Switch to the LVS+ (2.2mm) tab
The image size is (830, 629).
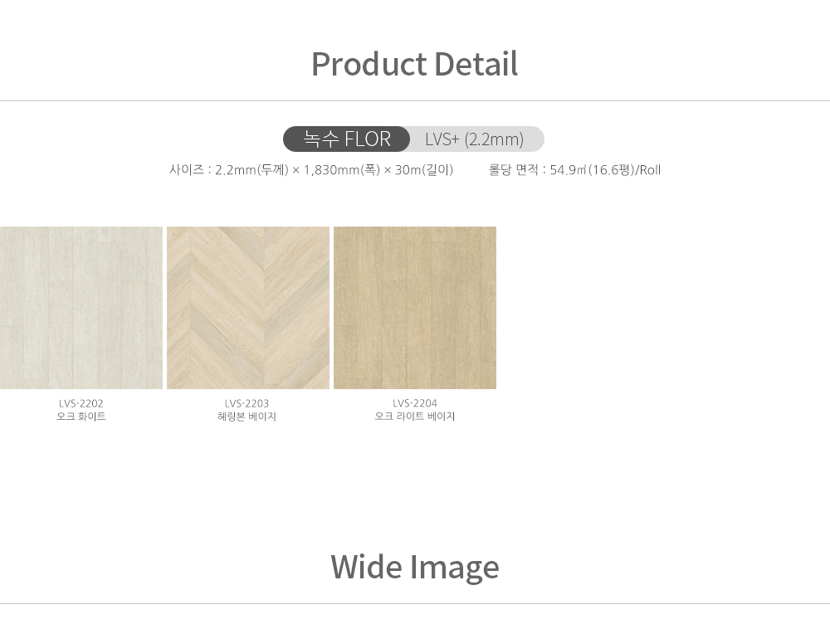pos(475,139)
